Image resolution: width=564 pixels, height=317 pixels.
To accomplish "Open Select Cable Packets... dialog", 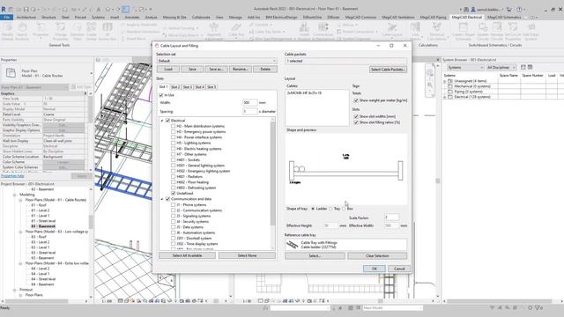I will pyautogui.click(x=388, y=70).
